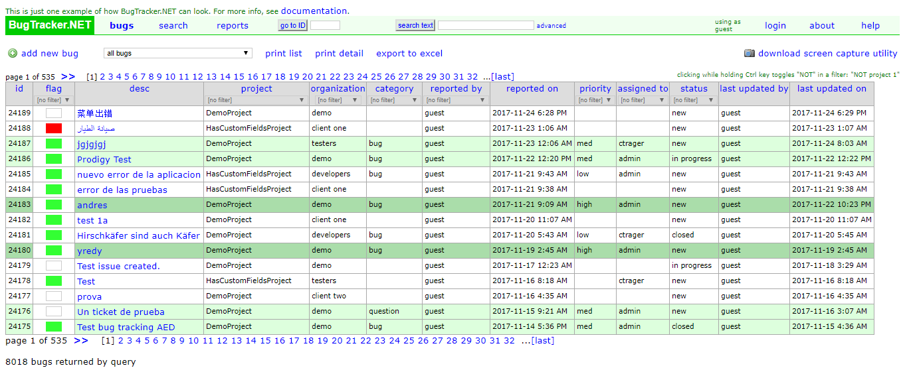This screenshot has height=374, width=905.
Task: Open bug 'andres'
Action: [x=92, y=205]
